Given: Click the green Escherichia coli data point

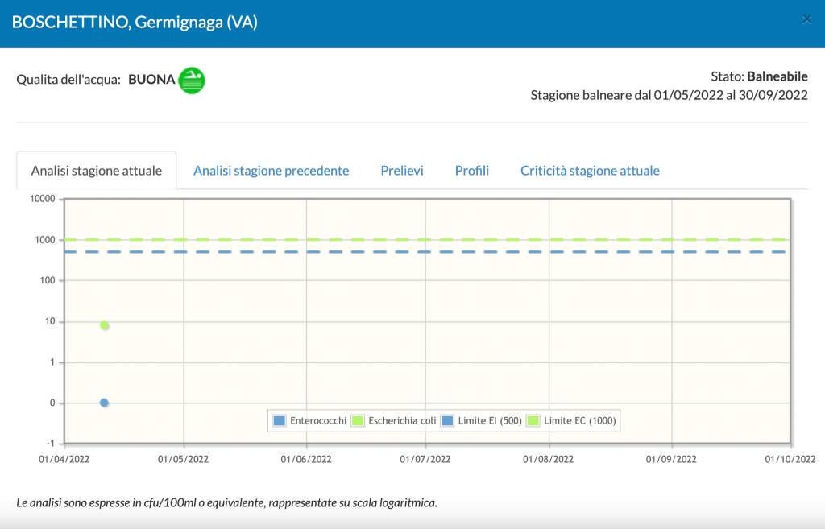Looking at the screenshot, I should [x=104, y=325].
